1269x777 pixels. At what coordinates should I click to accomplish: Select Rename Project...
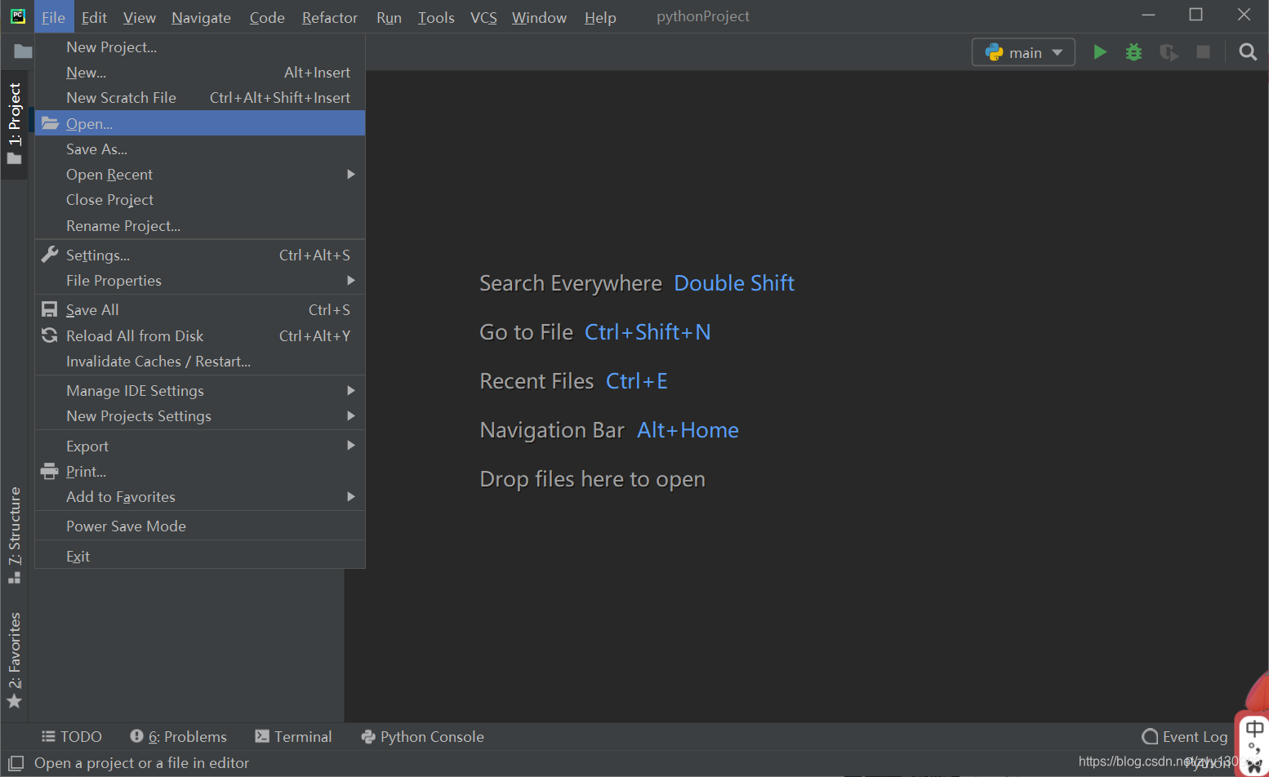pos(200,225)
